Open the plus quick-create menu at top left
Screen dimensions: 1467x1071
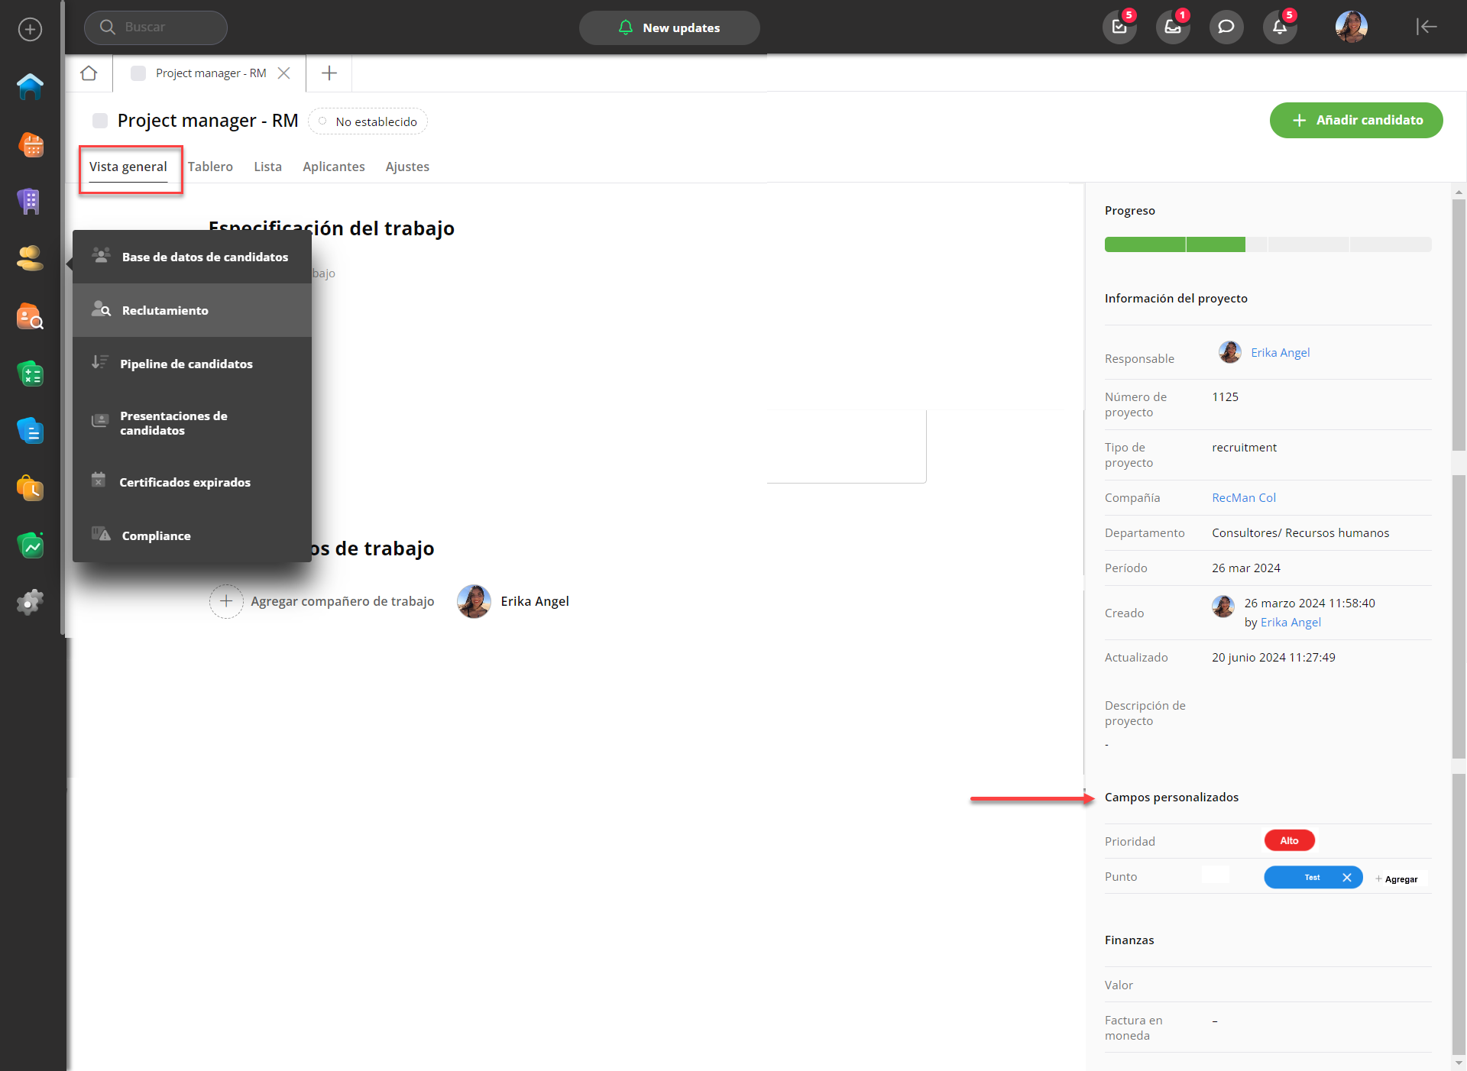pyautogui.click(x=30, y=30)
